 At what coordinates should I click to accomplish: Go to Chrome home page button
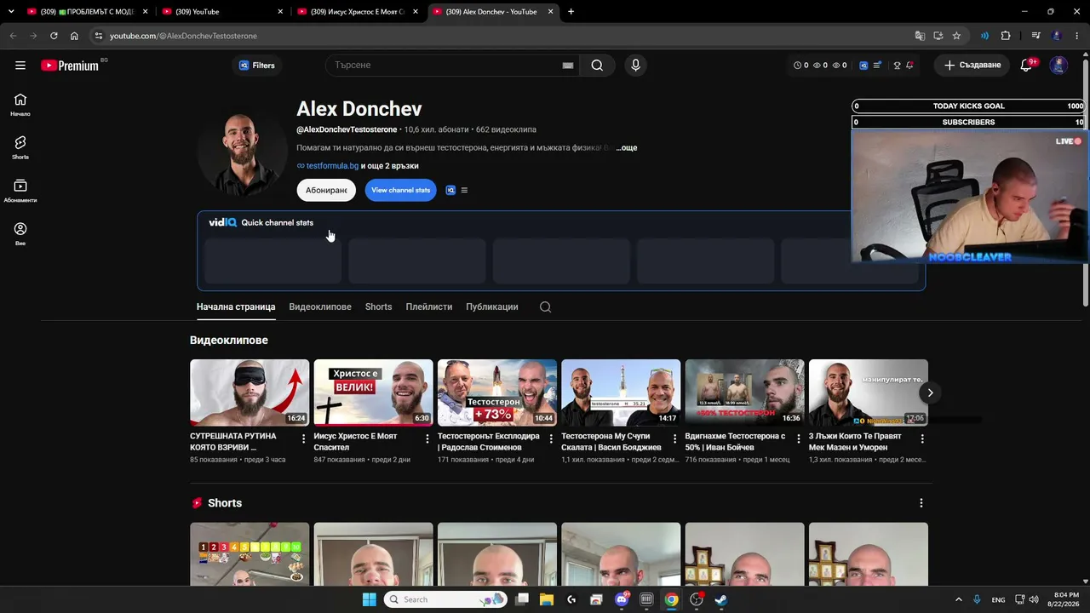74,36
